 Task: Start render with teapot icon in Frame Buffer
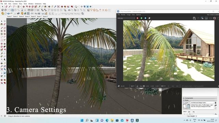tap(215, 18)
